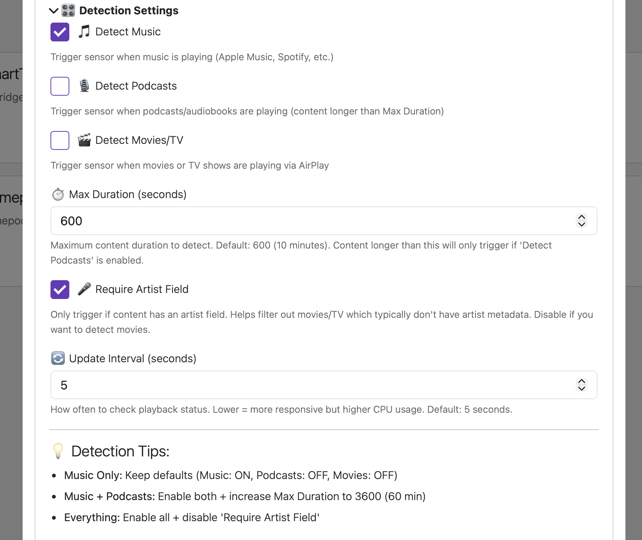The image size is (642, 540).
Task: Click the lightbulb icon in Detection Tips
Action: (x=58, y=451)
